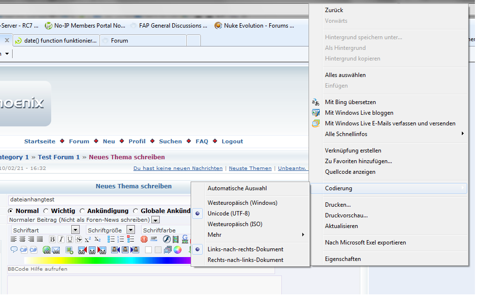This screenshot has width=489, height=305.
Task: Click the topic title field containing dateianhangtest
Action: click(97, 199)
